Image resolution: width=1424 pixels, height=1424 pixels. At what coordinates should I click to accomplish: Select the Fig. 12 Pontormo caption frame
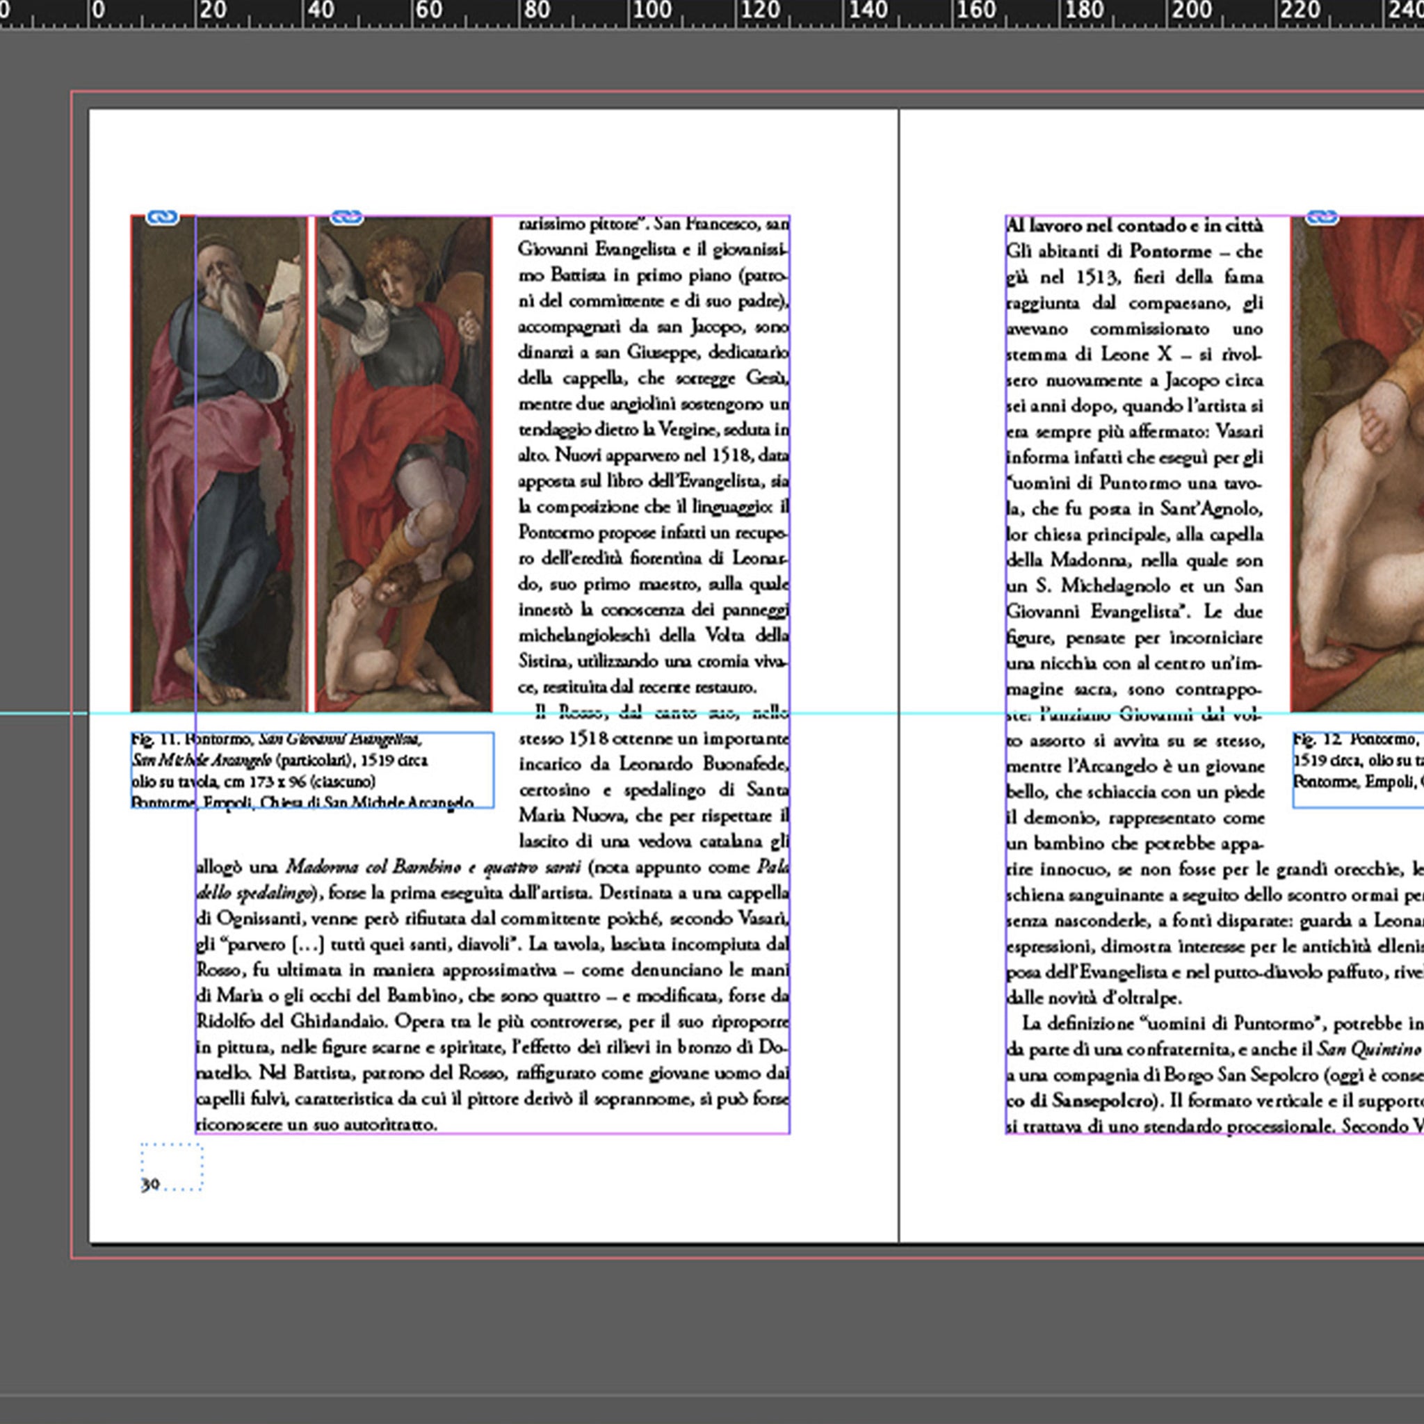click(x=1359, y=770)
